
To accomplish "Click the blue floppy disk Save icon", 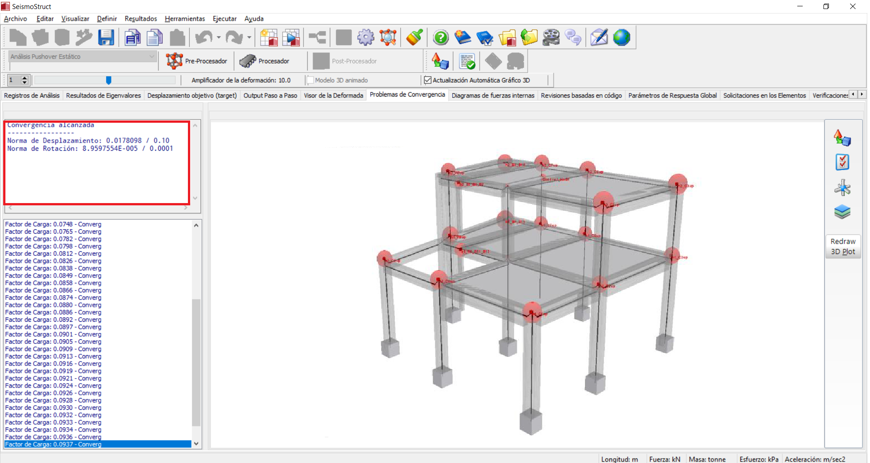I will (106, 37).
